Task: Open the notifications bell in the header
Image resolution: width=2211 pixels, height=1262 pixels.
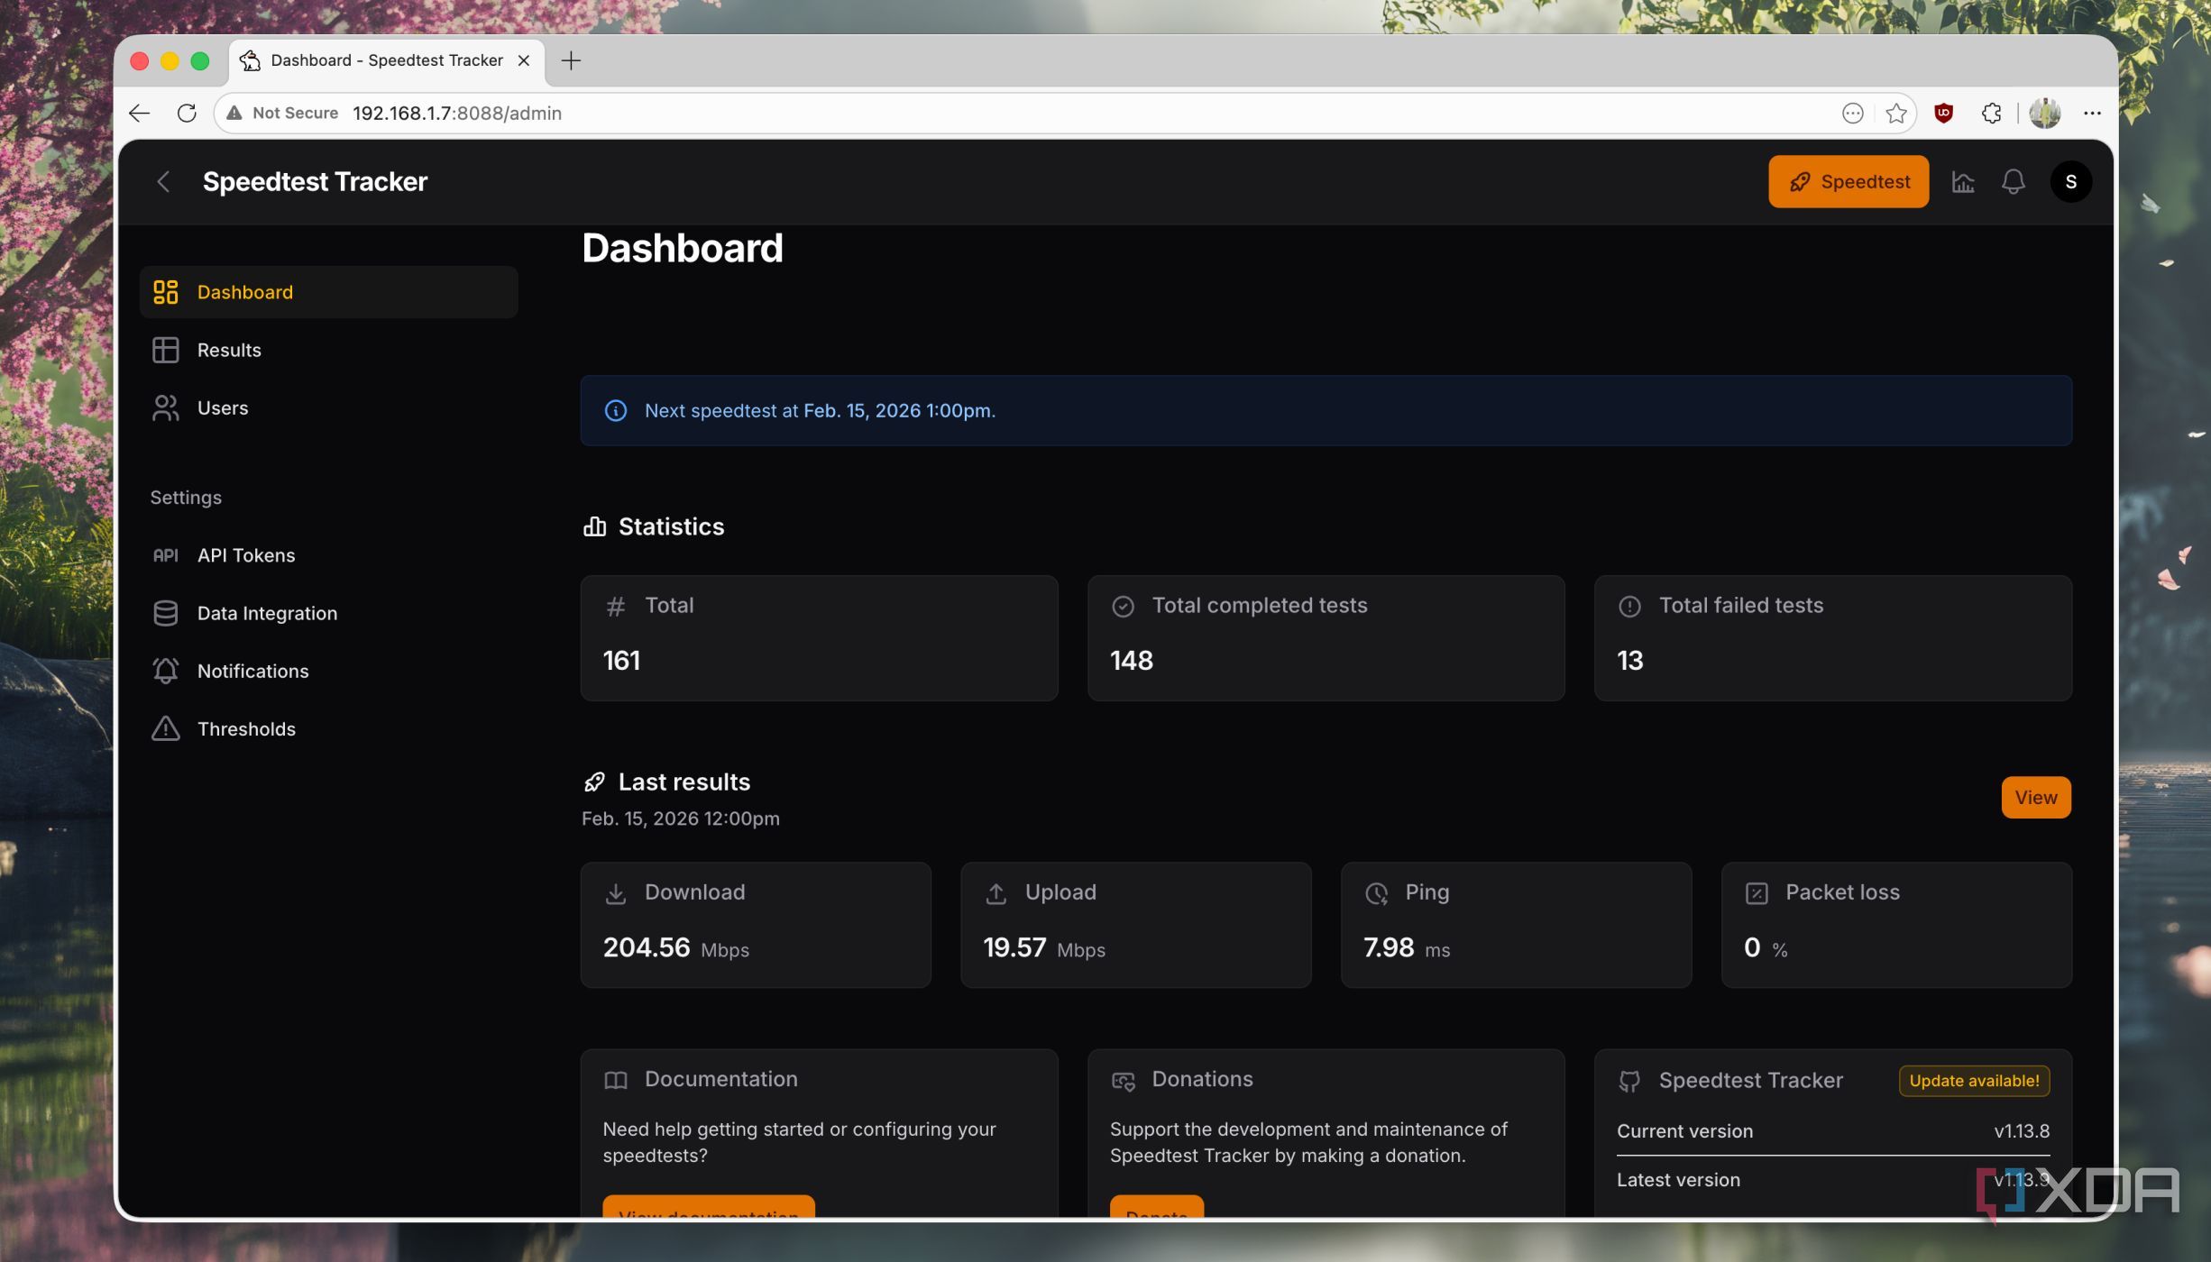Action: (x=2013, y=181)
